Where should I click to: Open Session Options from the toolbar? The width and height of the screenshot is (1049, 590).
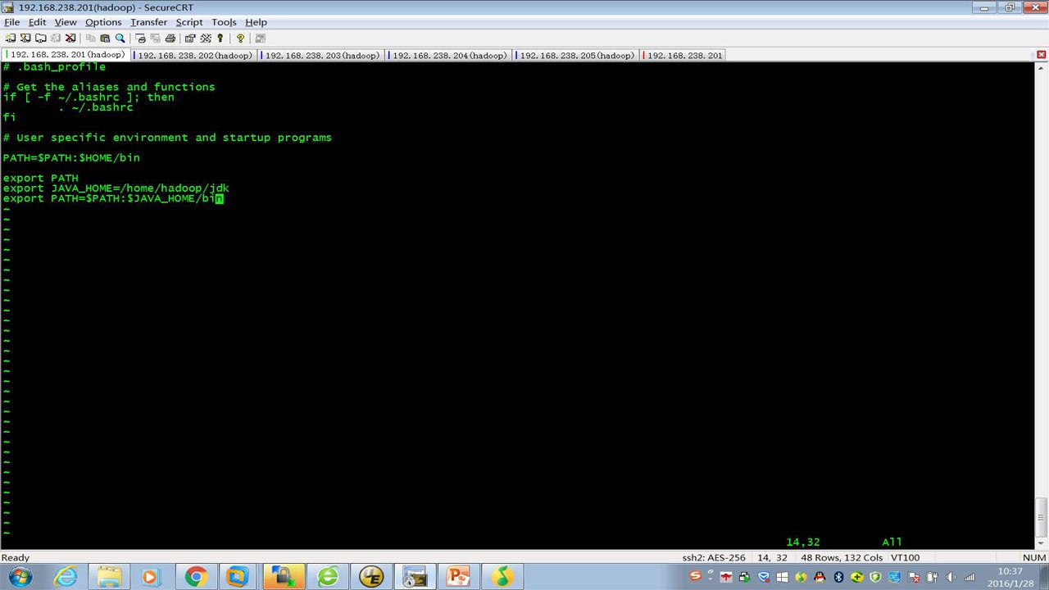point(190,39)
